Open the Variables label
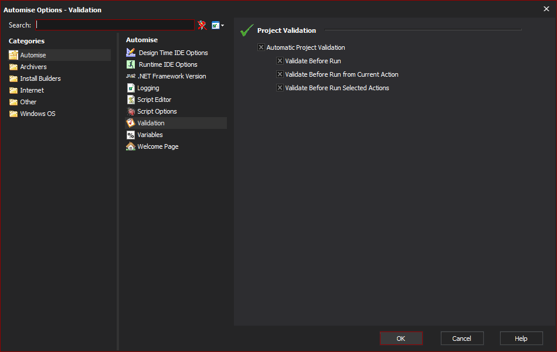This screenshot has height=352, width=557. (150, 135)
